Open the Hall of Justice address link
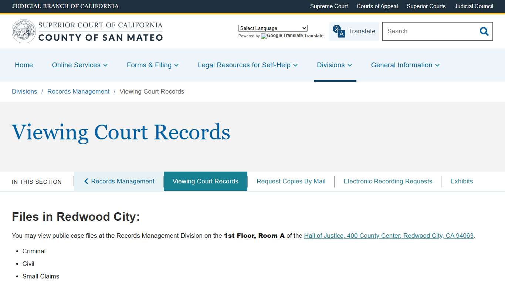 tap(389, 236)
